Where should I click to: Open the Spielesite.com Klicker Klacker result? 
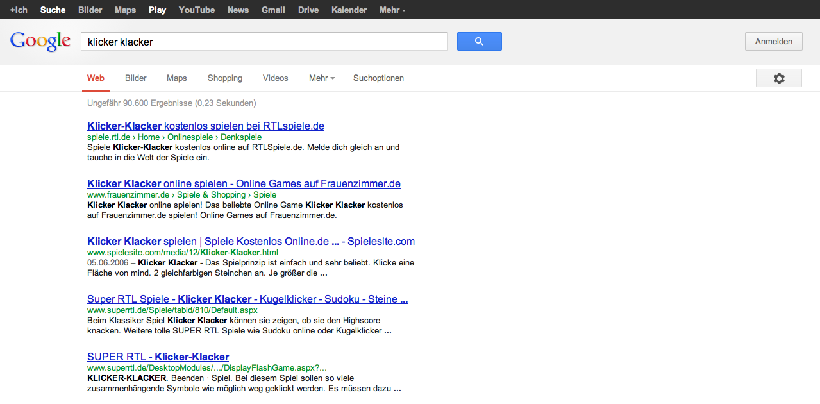coord(251,241)
